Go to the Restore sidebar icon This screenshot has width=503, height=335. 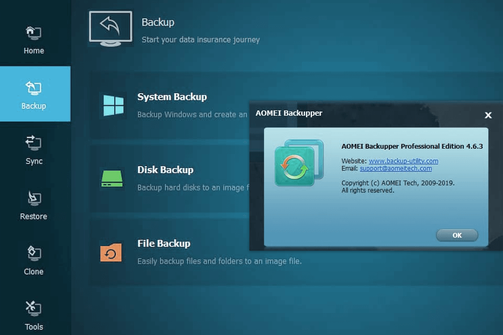34,198
